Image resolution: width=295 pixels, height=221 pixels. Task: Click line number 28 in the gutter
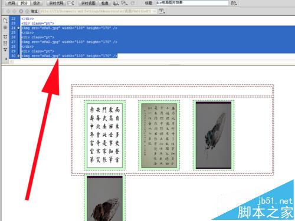pyautogui.click(x=14, y=47)
